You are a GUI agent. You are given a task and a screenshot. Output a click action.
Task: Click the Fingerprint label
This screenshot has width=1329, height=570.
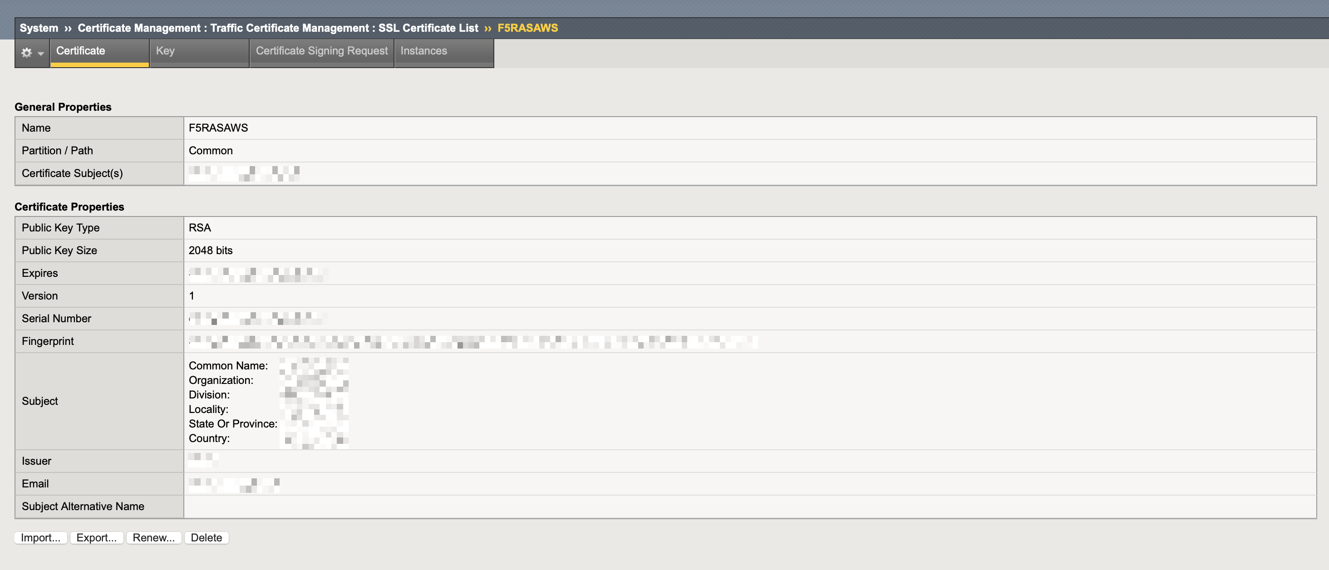pyautogui.click(x=48, y=341)
